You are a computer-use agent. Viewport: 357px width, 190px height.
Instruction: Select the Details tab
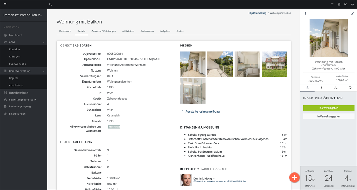pyautogui.click(x=81, y=31)
